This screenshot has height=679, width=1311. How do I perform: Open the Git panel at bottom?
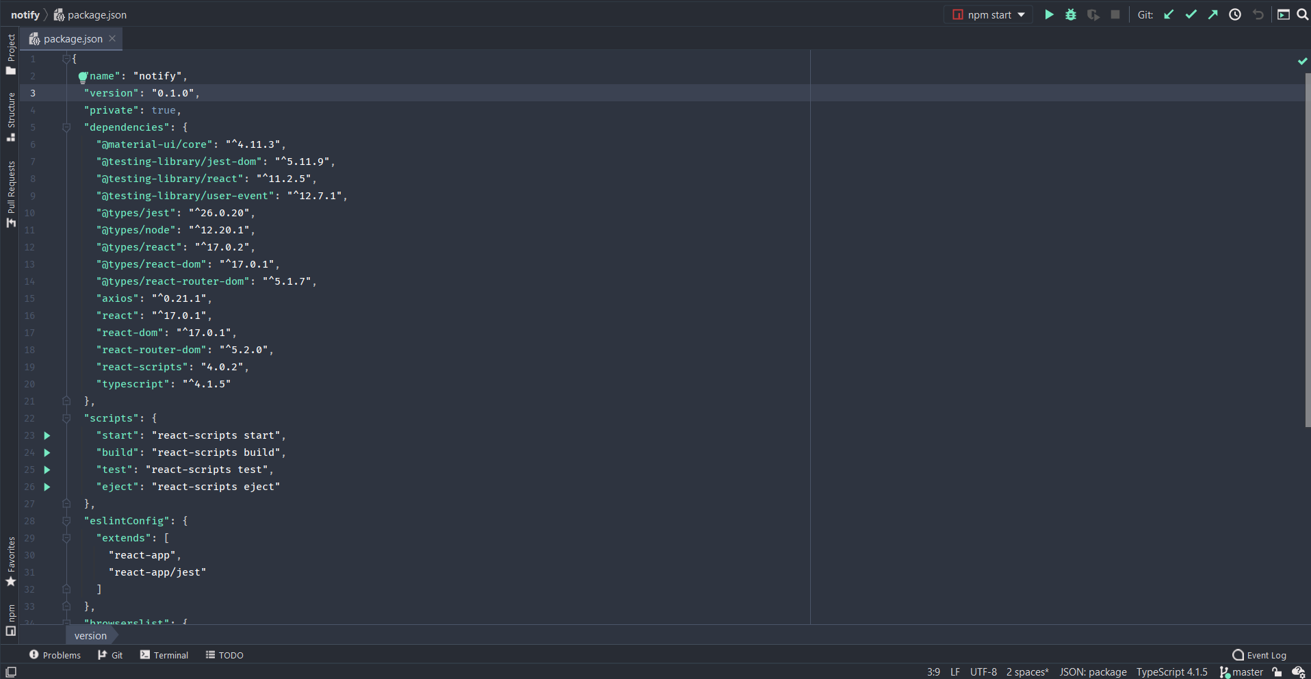pyautogui.click(x=110, y=655)
